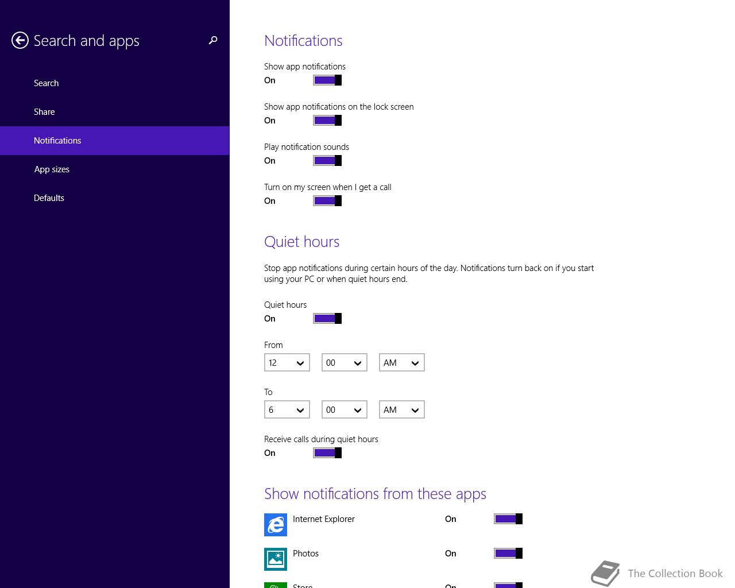The image size is (735, 588).
Task: Open the To AM/PM dropdown
Action: tap(402, 410)
